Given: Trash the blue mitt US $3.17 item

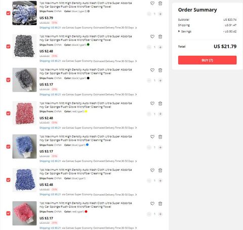Looking at the screenshot, I should pyautogui.click(x=160, y=137).
